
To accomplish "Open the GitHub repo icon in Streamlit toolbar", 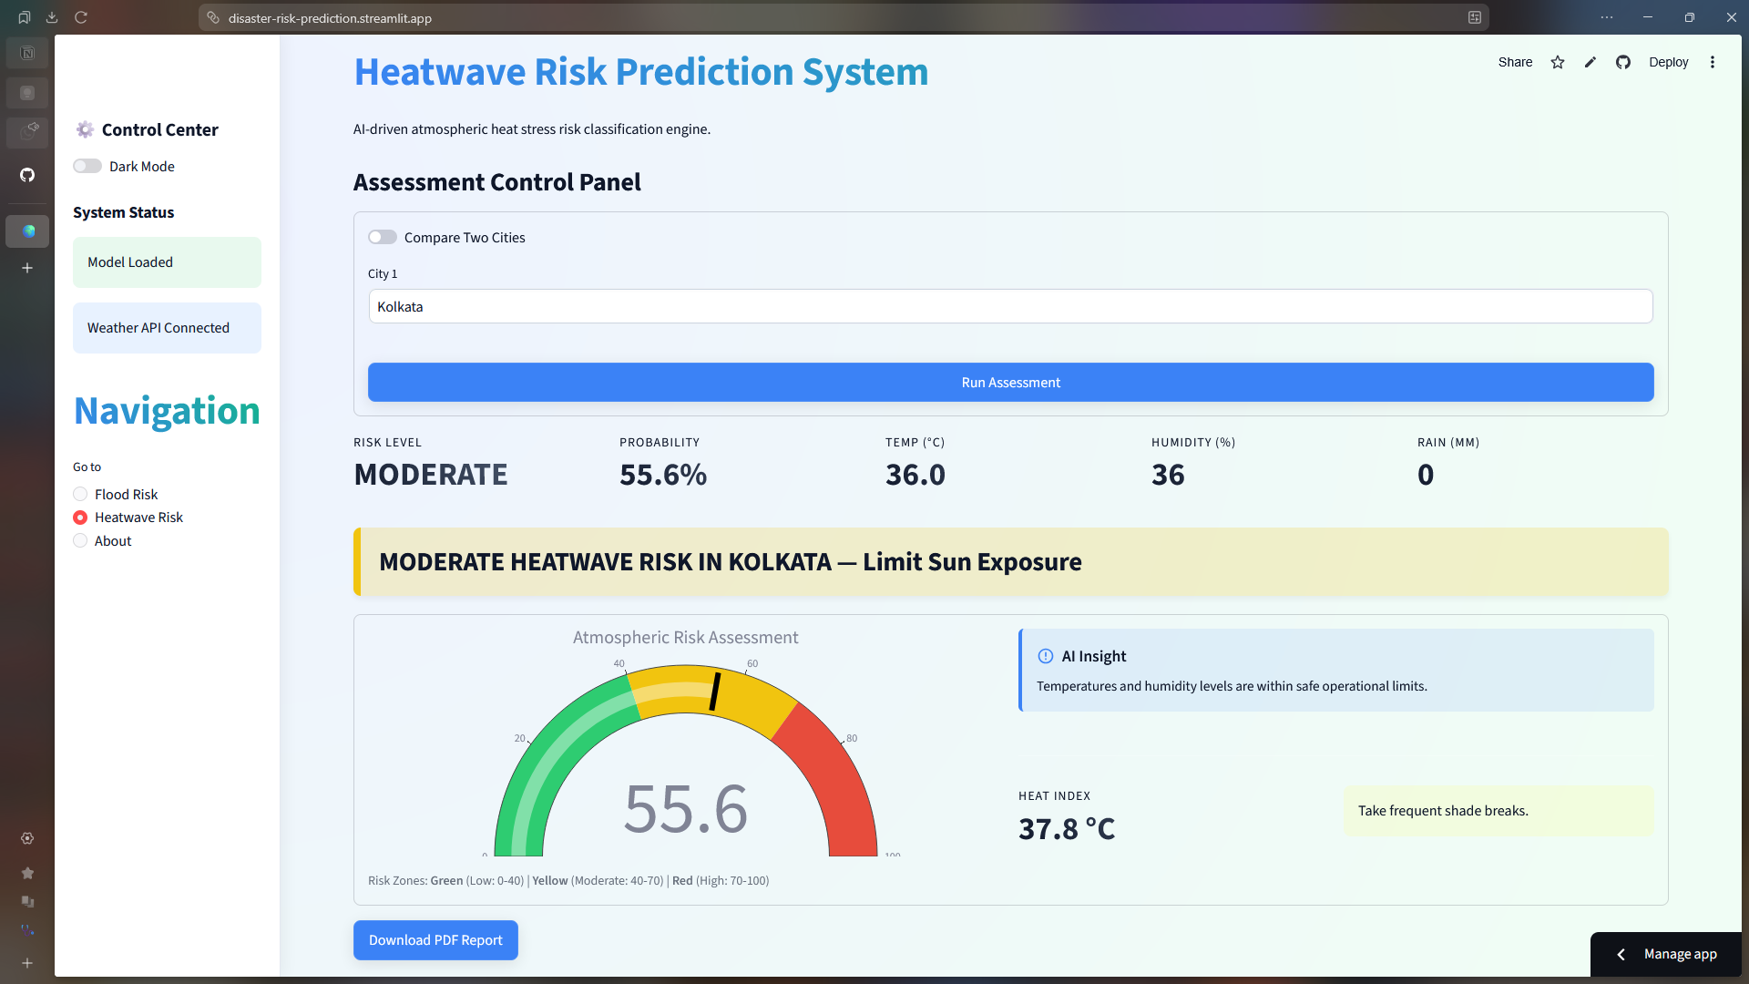I will click(x=1623, y=62).
